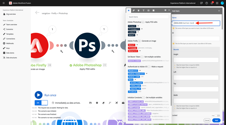Open Data stores in the sidebar
This screenshot has width=226, height=125.
point(10,53)
